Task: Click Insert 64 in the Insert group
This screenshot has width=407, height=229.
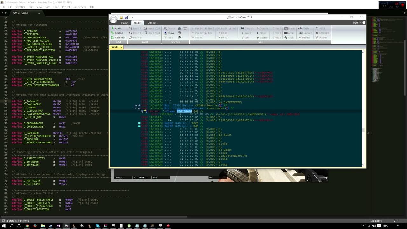Action: 136,38
